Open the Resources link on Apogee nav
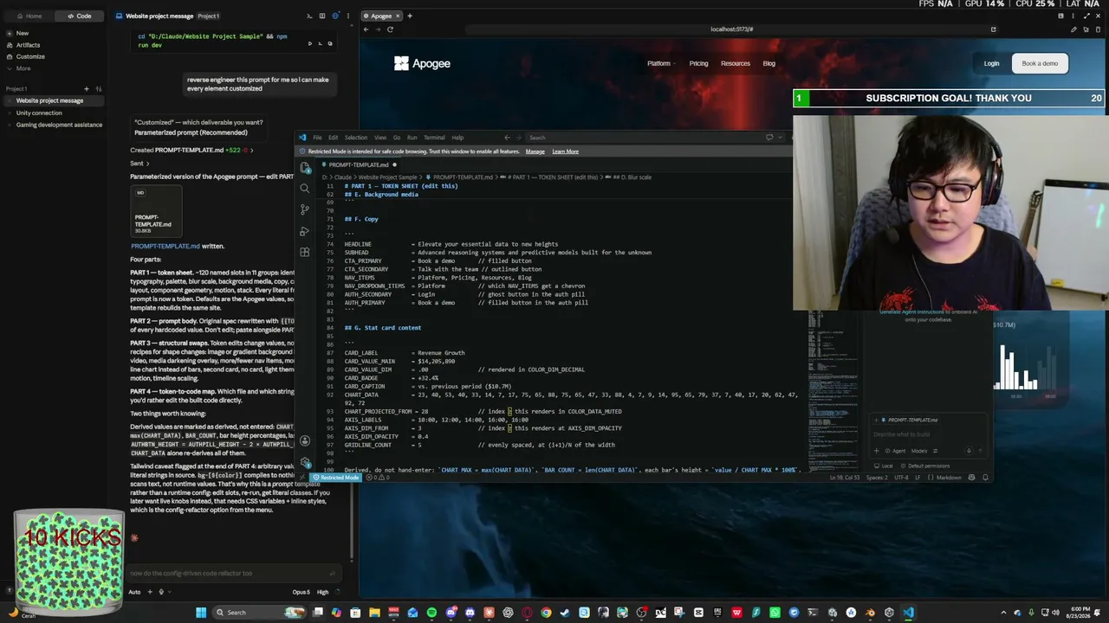The width and height of the screenshot is (1109, 623). point(736,63)
